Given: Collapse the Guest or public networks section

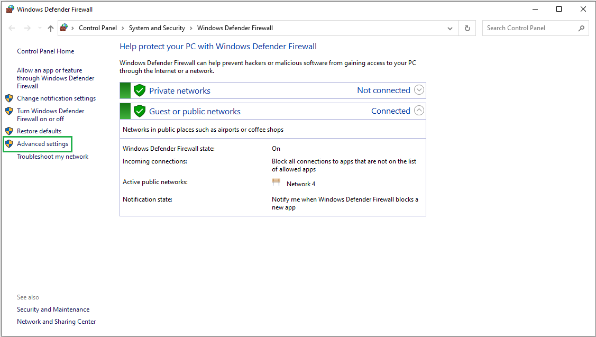Looking at the screenshot, I should [x=419, y=111].
